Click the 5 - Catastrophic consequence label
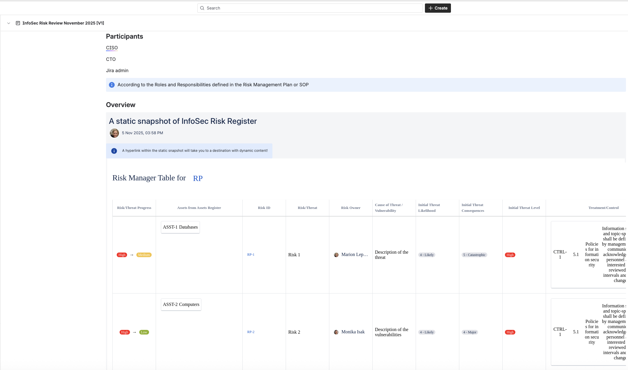 (x=474, y=255)
